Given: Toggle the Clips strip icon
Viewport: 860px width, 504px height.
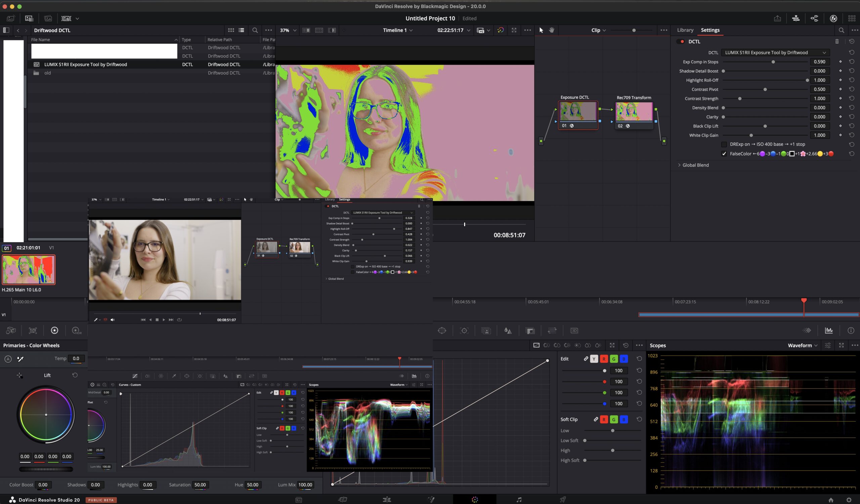Looking at the screenshot, I should 66,18.
